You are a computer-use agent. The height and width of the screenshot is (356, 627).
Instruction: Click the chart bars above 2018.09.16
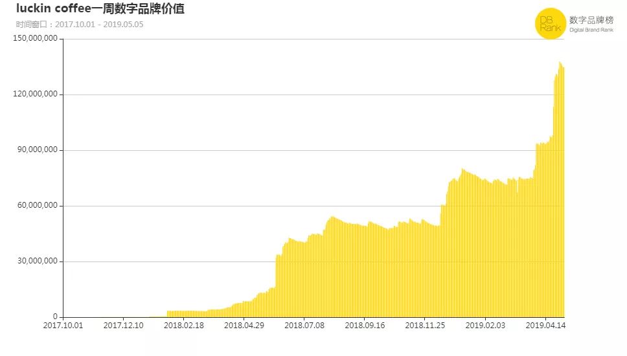[365, 272]
